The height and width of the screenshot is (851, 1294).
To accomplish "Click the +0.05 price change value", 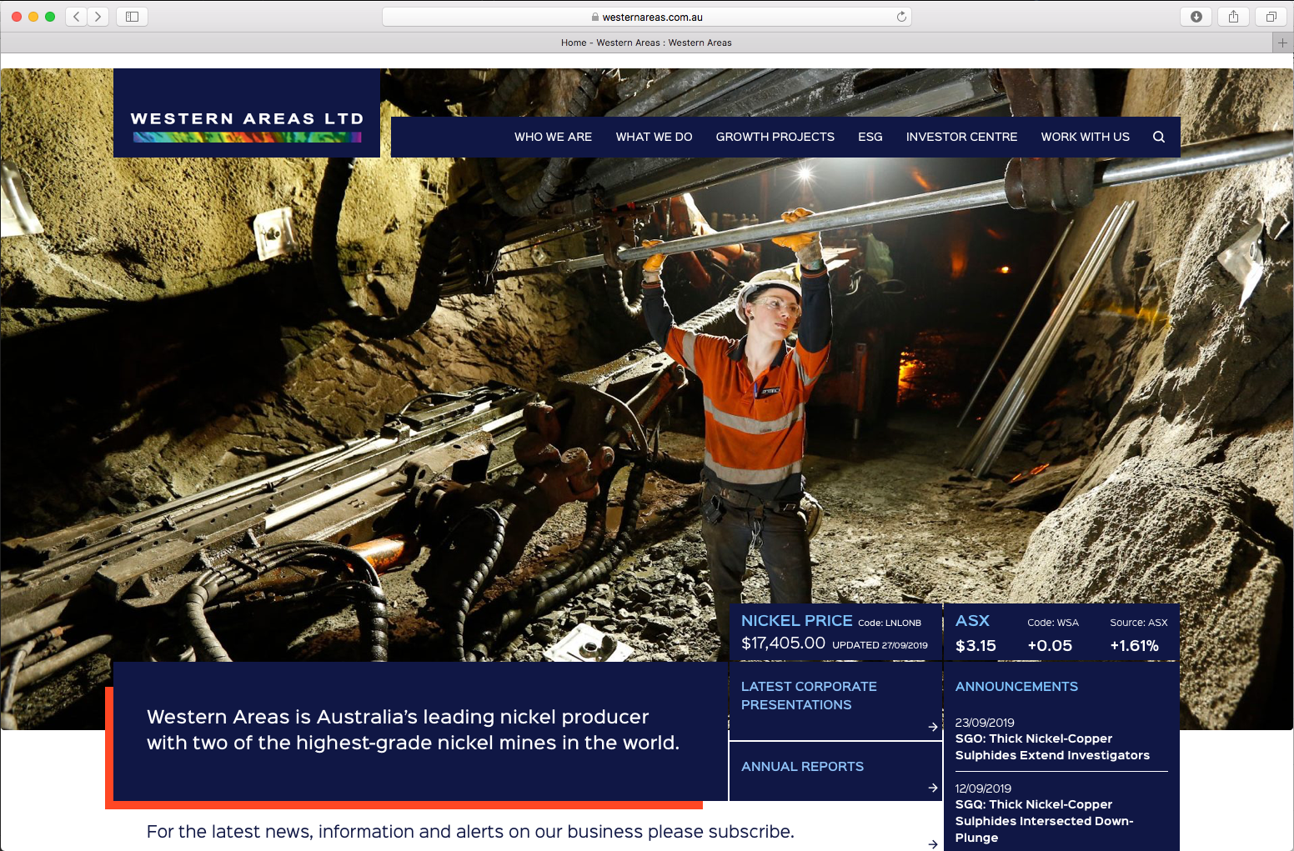I will point(1050,646).
